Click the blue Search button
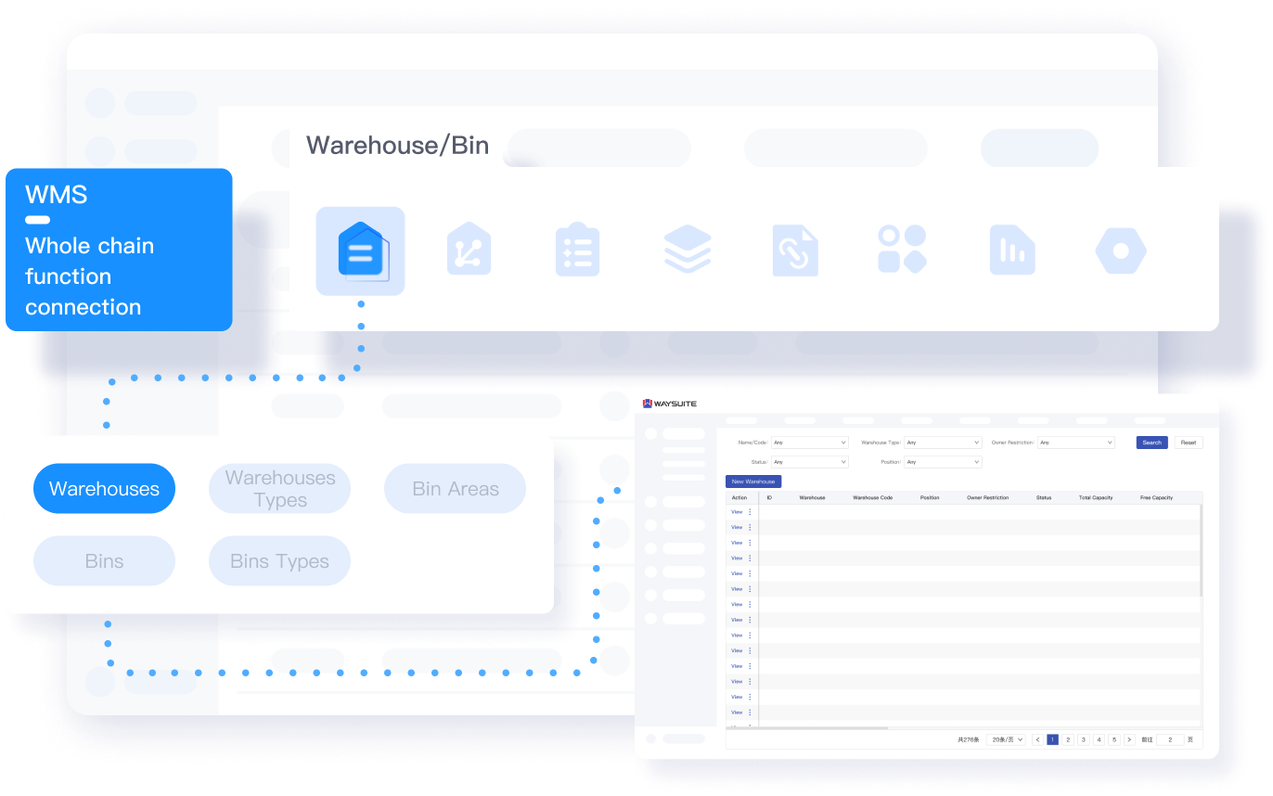Image resolution: width=1273 pixels, height=796 pixels. coord(1151,443)
